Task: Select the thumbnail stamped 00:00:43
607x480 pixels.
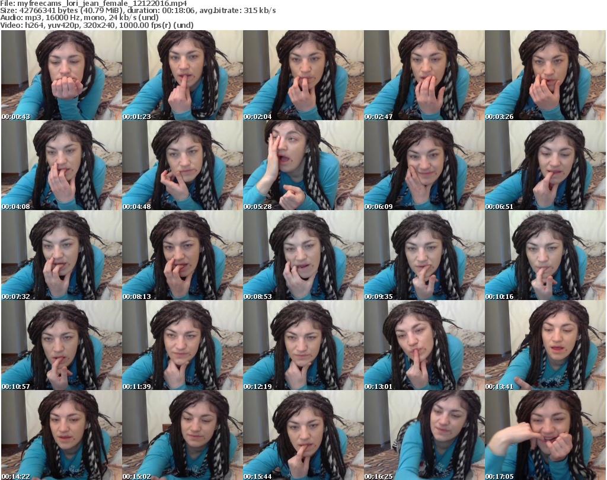Action: coord(62,75)
